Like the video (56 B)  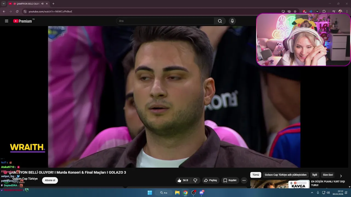pyautogui.click(x=183, y=180)
